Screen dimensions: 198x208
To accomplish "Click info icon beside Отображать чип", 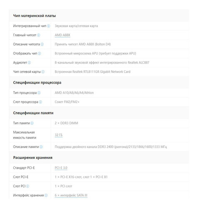I will pyautogui.click(x=40, y=53).
